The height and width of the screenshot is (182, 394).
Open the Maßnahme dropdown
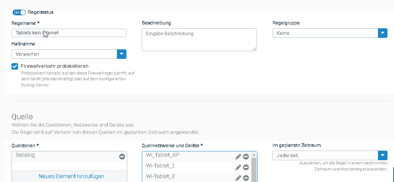121,54
